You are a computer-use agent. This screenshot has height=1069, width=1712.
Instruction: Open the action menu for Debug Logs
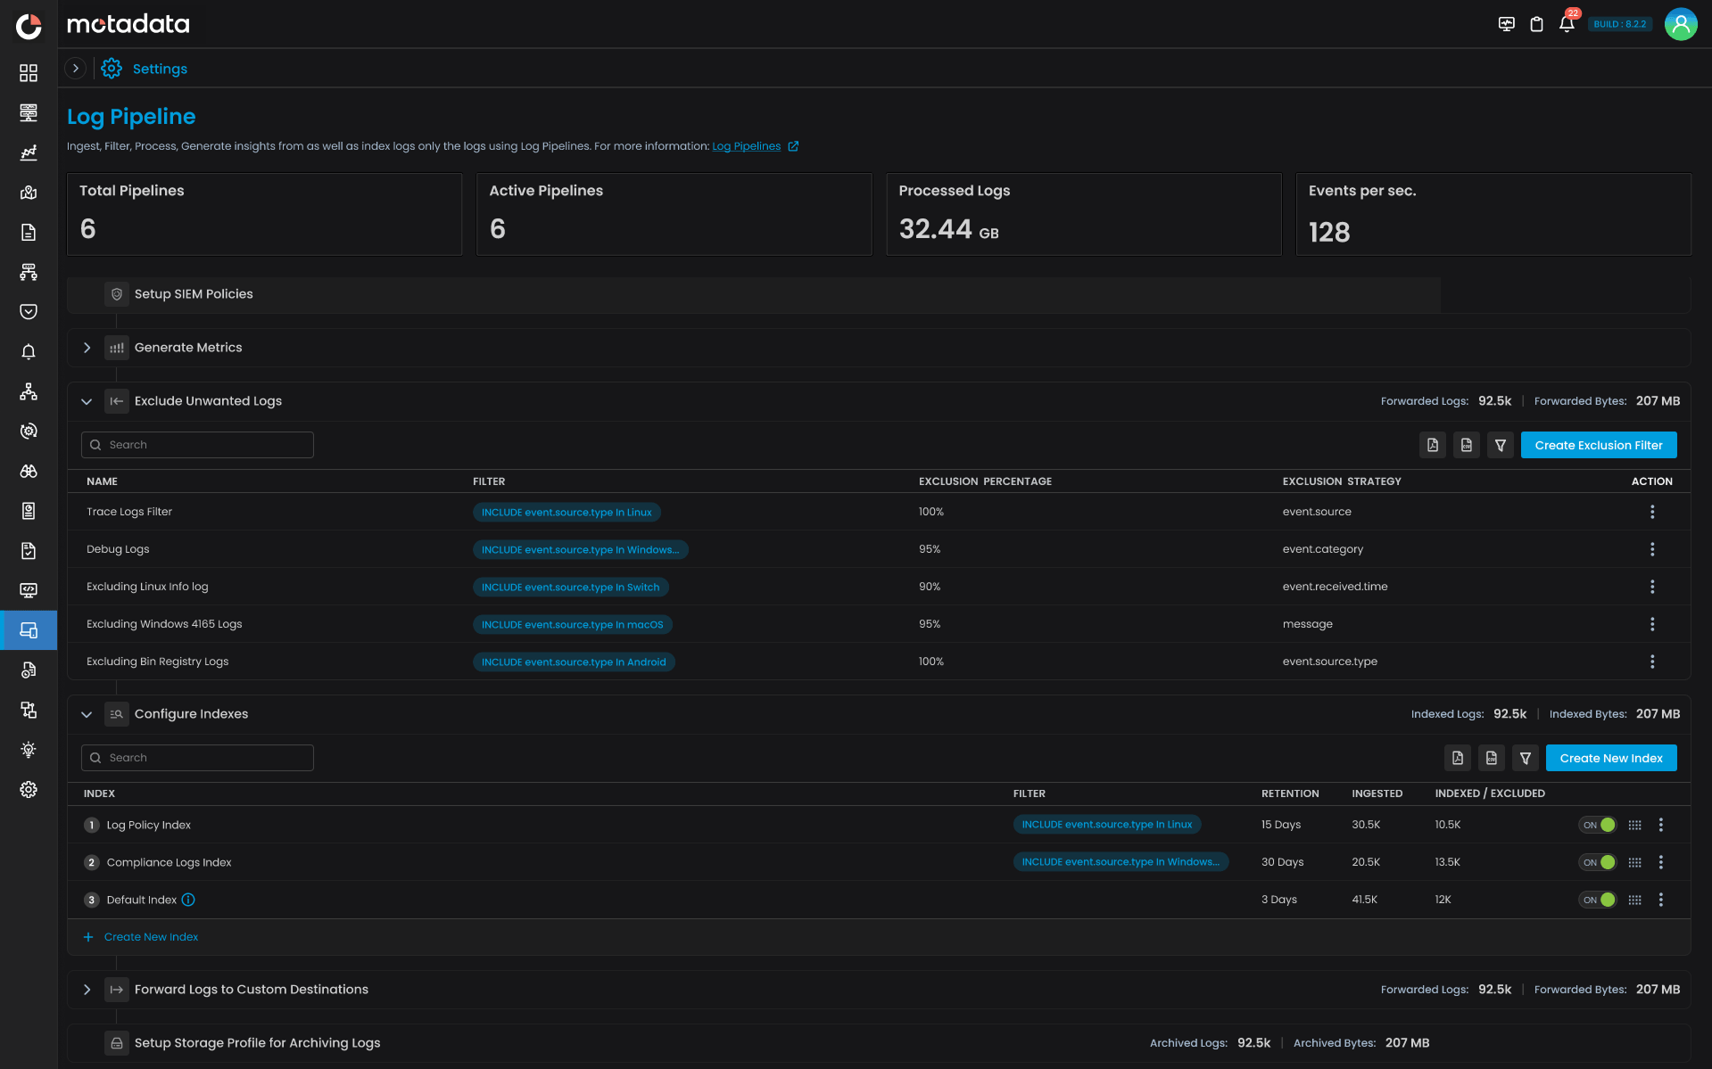[x=1652, y=549]
